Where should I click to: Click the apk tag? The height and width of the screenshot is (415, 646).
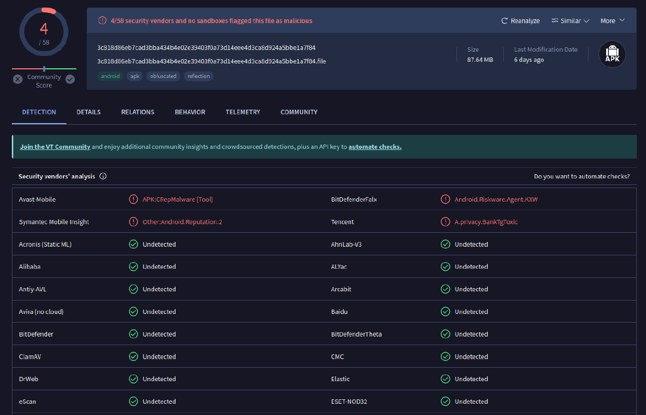tap(135, 76)
